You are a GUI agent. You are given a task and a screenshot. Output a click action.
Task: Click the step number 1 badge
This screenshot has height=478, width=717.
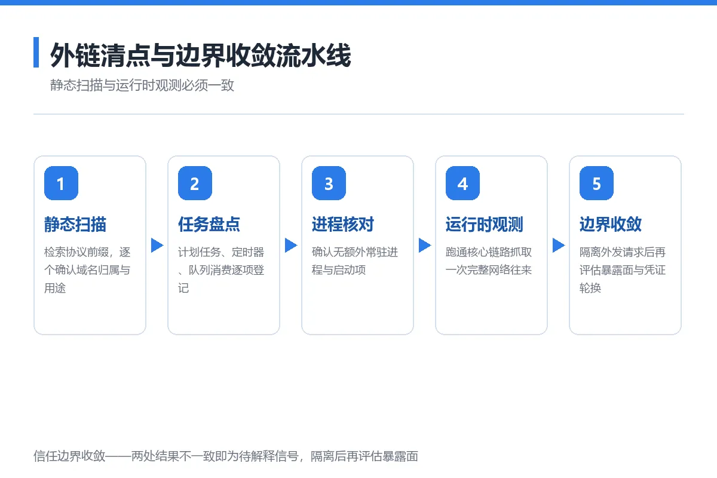(61, 183)
